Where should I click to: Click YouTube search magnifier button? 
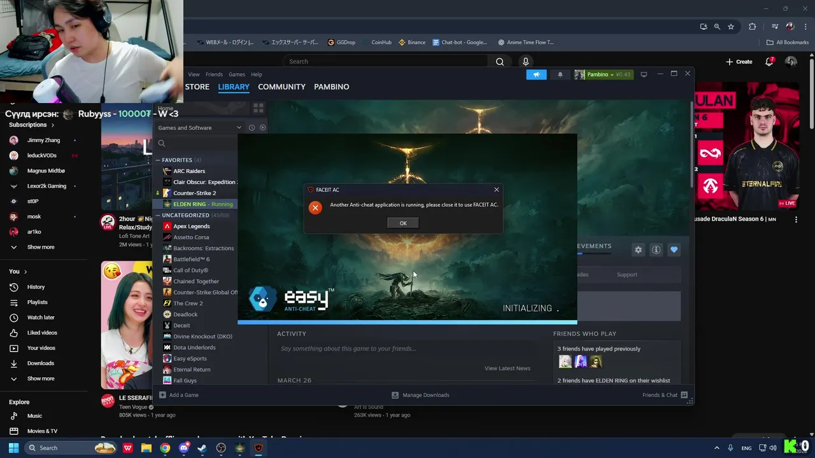pyautogui.click(x=500, y=62)
